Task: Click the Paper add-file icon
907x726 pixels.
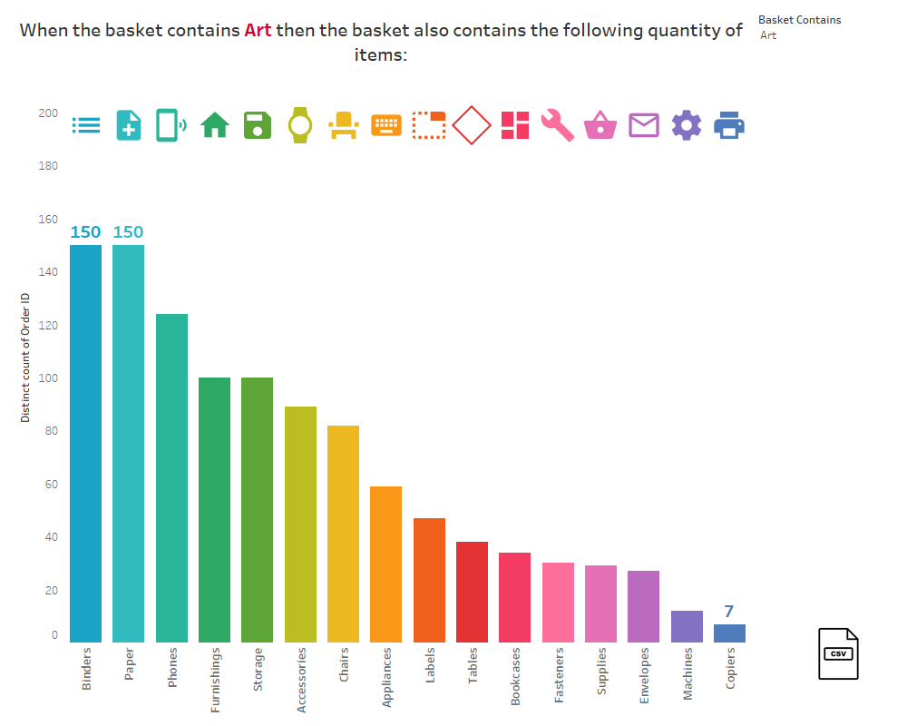Action: pos(128,125)
